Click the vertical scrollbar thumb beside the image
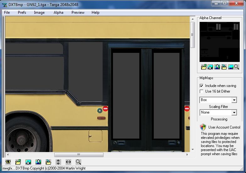Image resolution: width=246 pixels, height=173 pixels. tap(192, 34)
